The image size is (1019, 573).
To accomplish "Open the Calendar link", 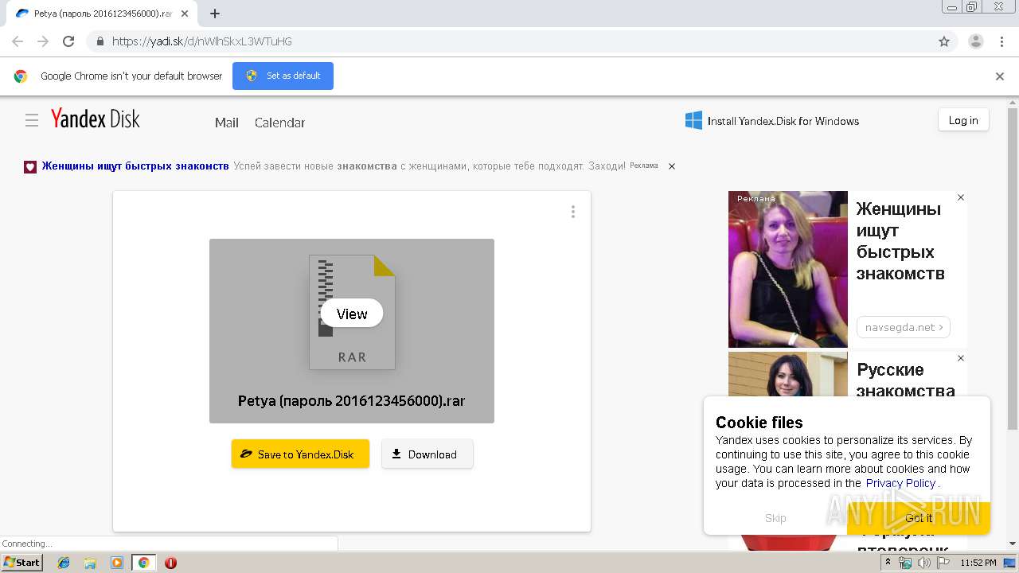I will pyautogui.click(x=279, y=123).
